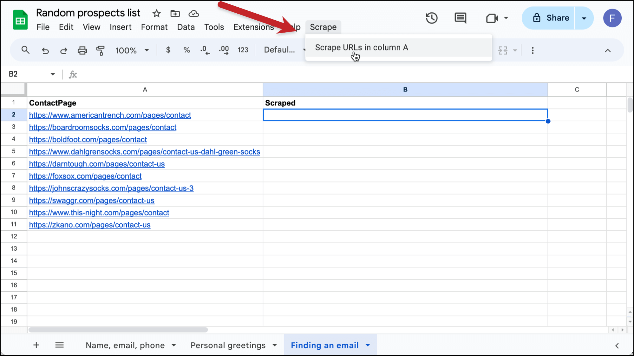Redo the last action

[64, 50]
